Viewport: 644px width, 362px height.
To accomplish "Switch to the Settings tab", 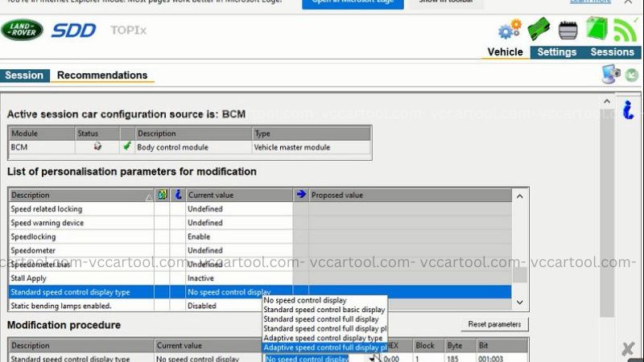I will tap(556, 52).
